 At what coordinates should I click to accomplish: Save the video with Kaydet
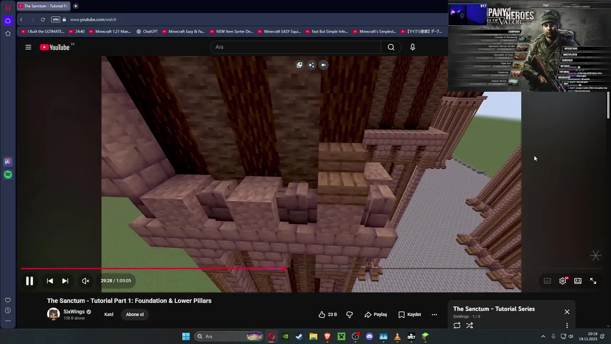(x=410, y=314)
